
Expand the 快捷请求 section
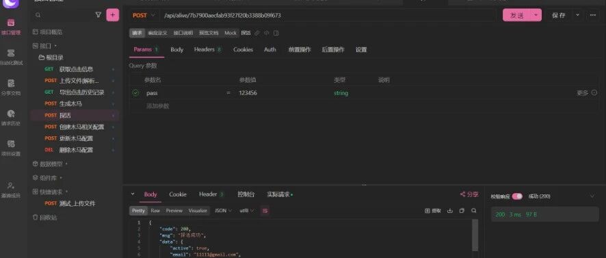point(50,192)
